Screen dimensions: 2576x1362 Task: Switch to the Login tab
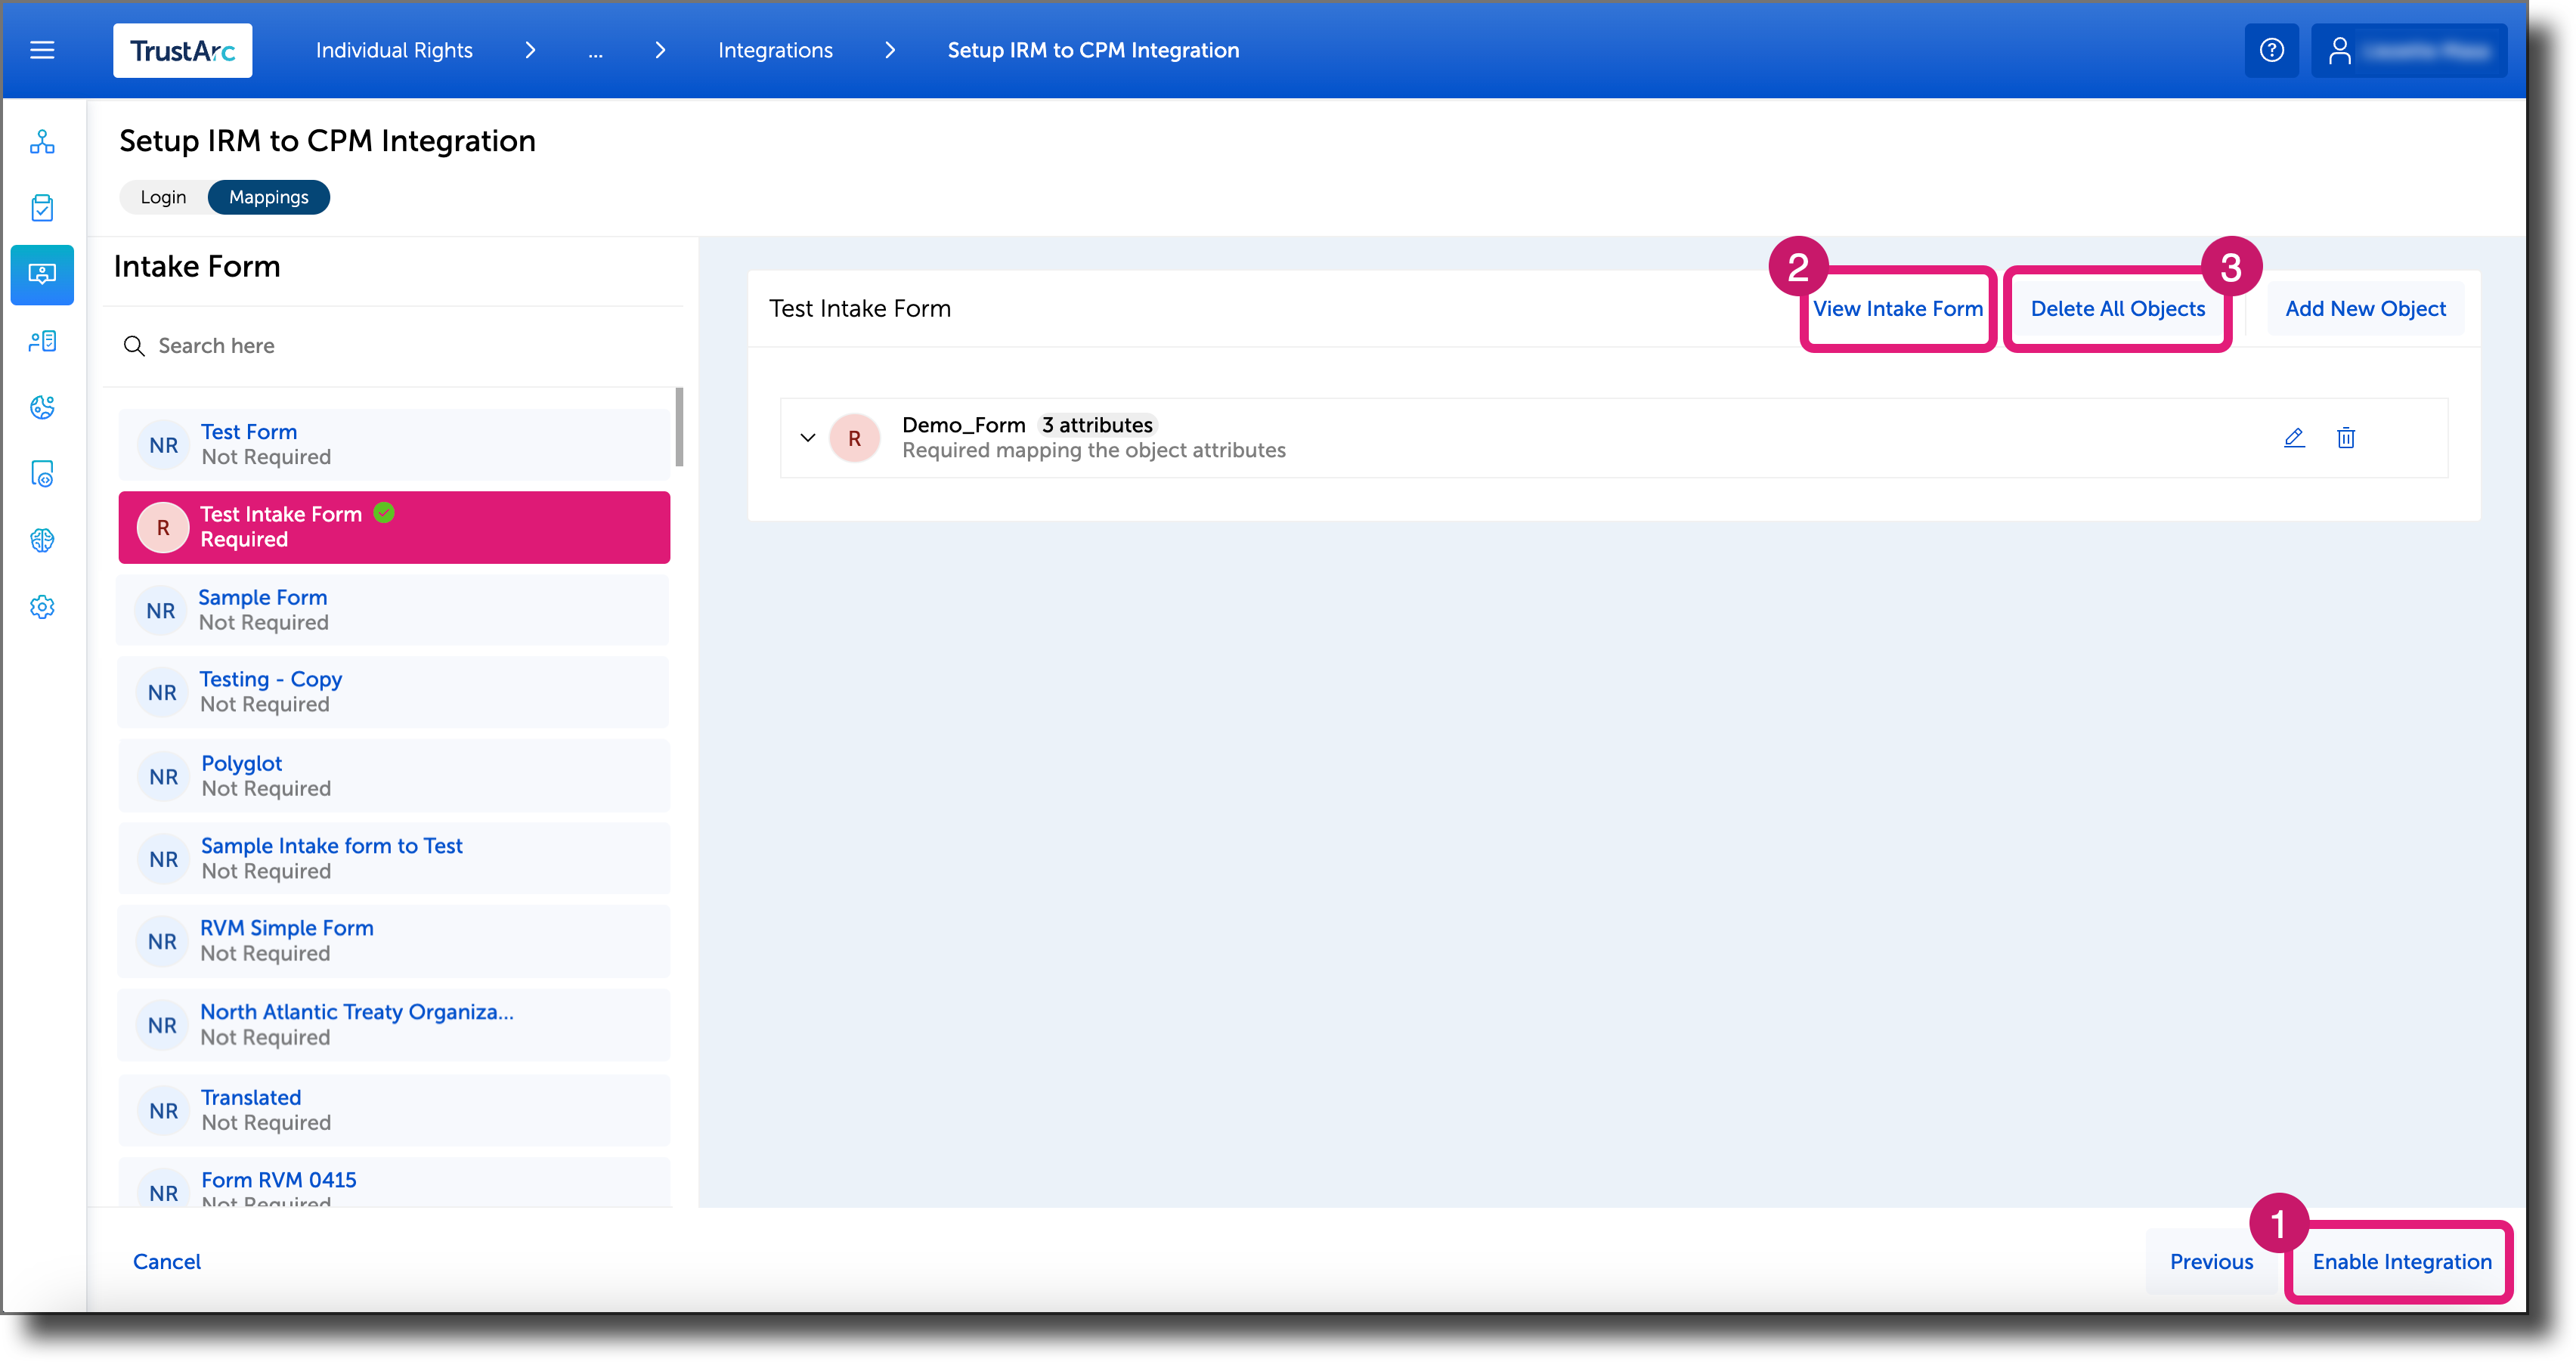[x=163, y=197]
